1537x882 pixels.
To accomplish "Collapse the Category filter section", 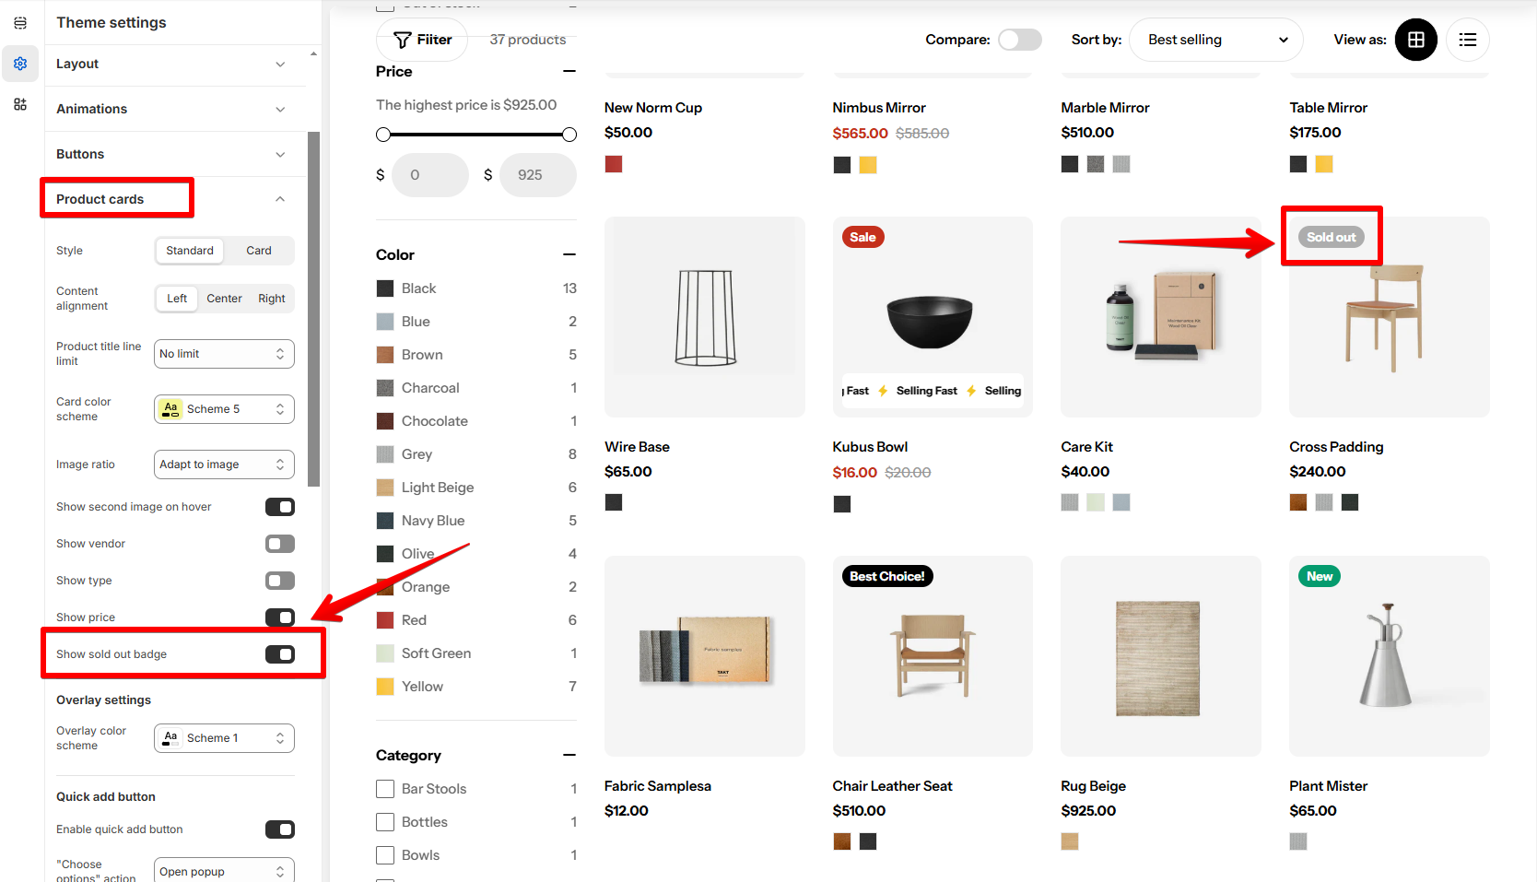I will 569,755.
